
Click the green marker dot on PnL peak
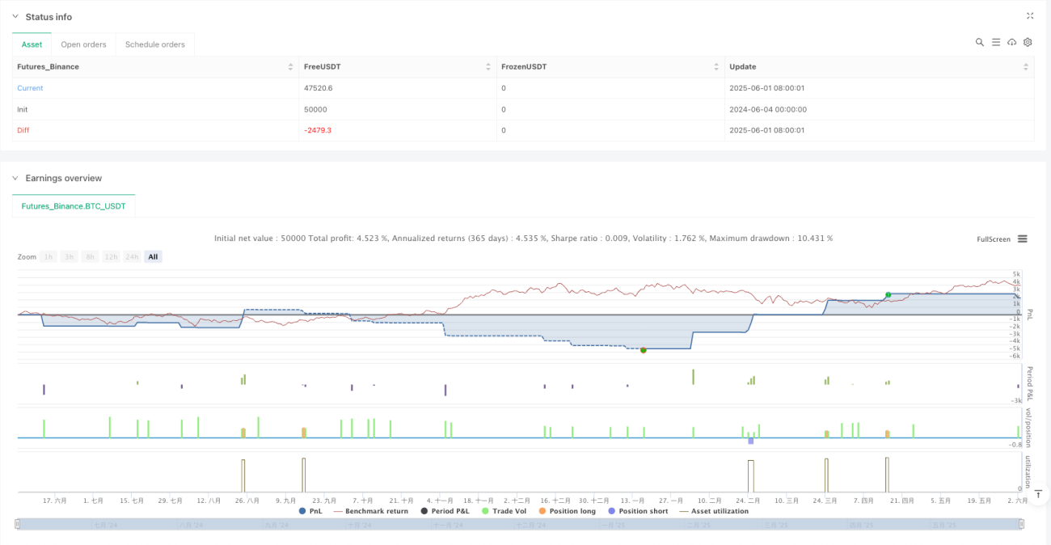click(x=888, y=294)
